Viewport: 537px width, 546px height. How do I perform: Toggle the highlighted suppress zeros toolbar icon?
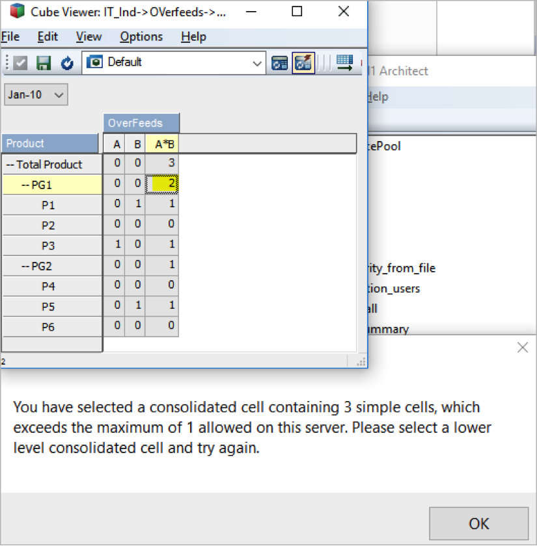[303, 63]
